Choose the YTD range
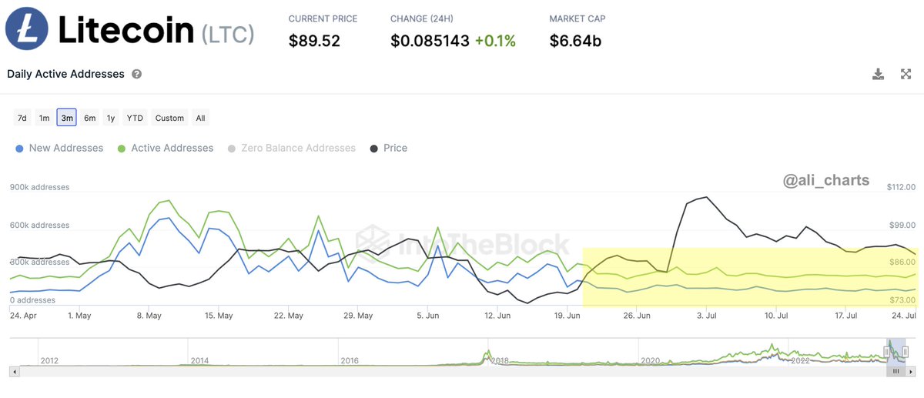Image resolution: width=924 pixels, height=398 pixels. tap(135, 118)
